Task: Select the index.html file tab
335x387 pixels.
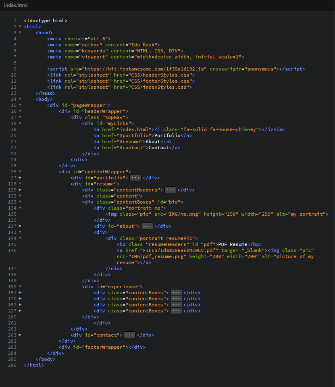Action: coord(16,5)
